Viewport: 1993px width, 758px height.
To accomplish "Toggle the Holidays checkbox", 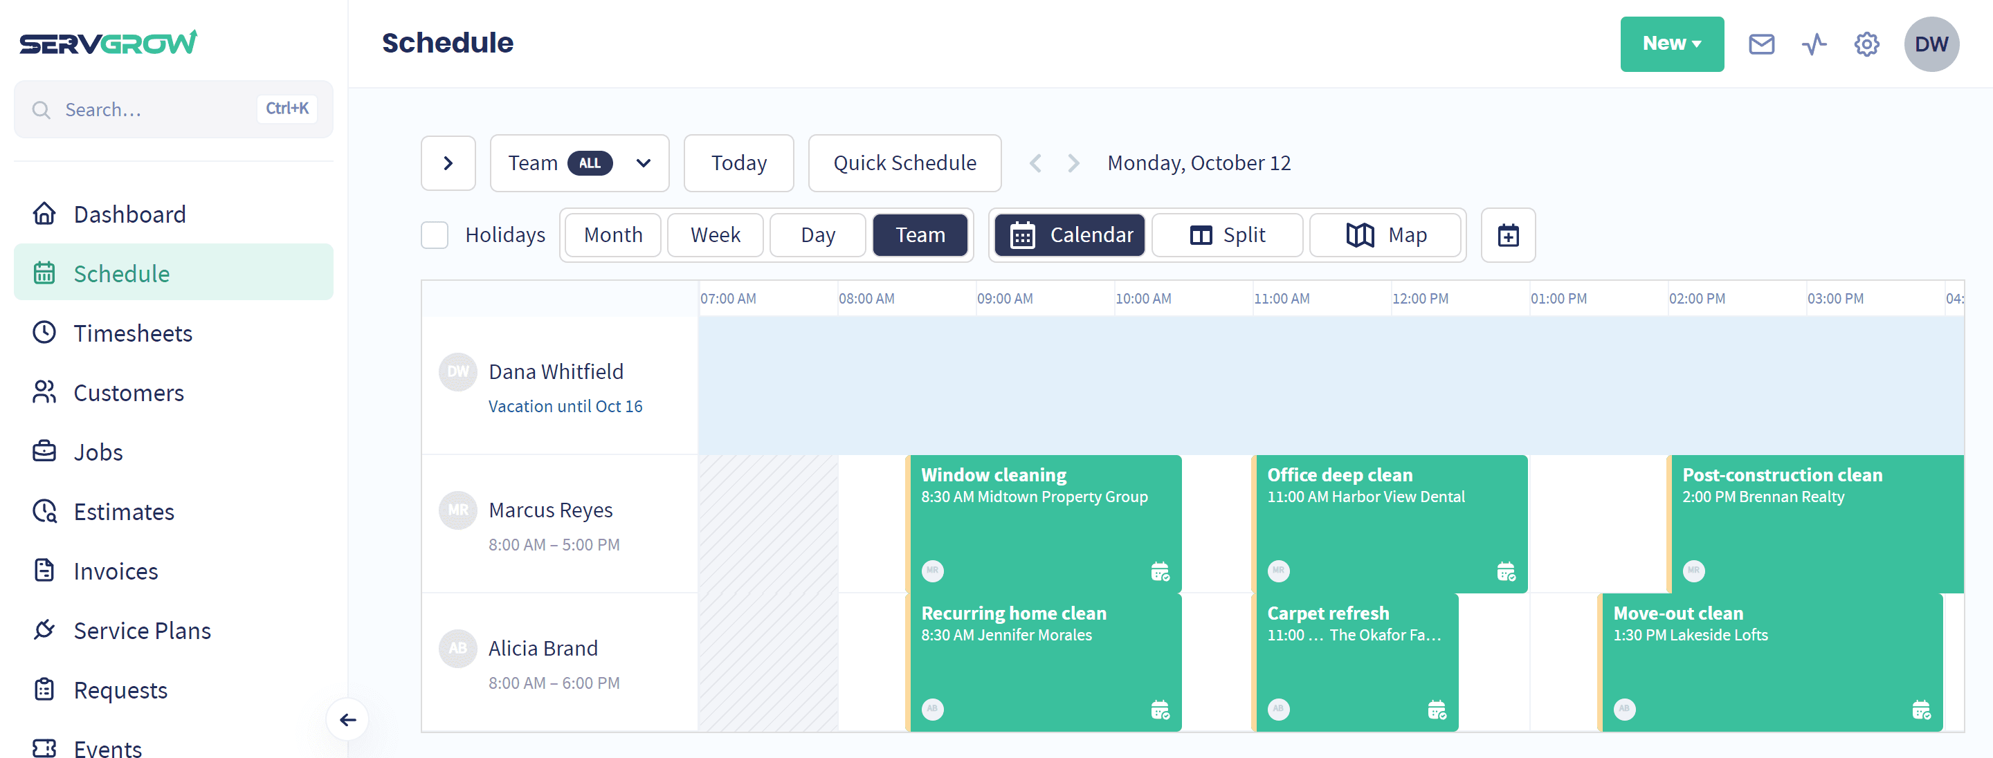I will coord(435,235).
